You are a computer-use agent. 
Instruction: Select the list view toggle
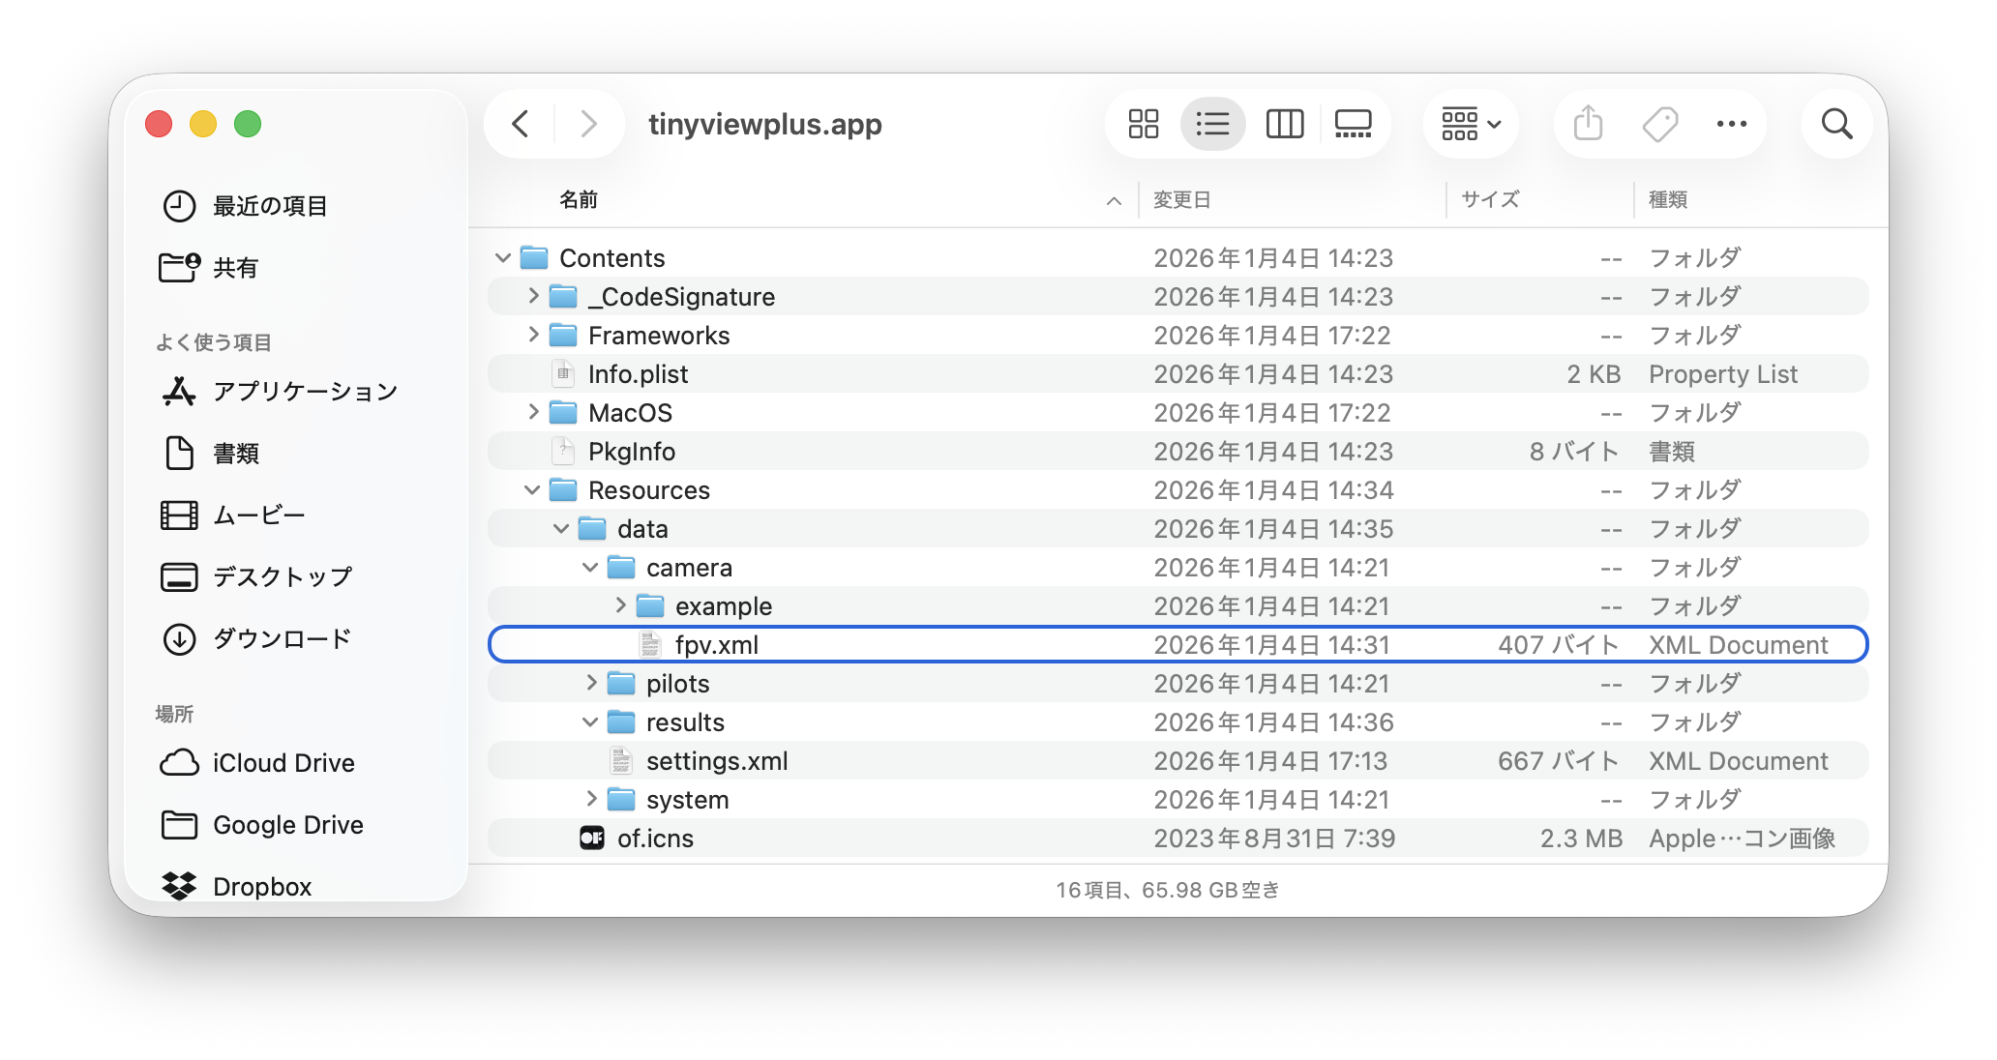pyautogui.click(x=1212, y=124)
